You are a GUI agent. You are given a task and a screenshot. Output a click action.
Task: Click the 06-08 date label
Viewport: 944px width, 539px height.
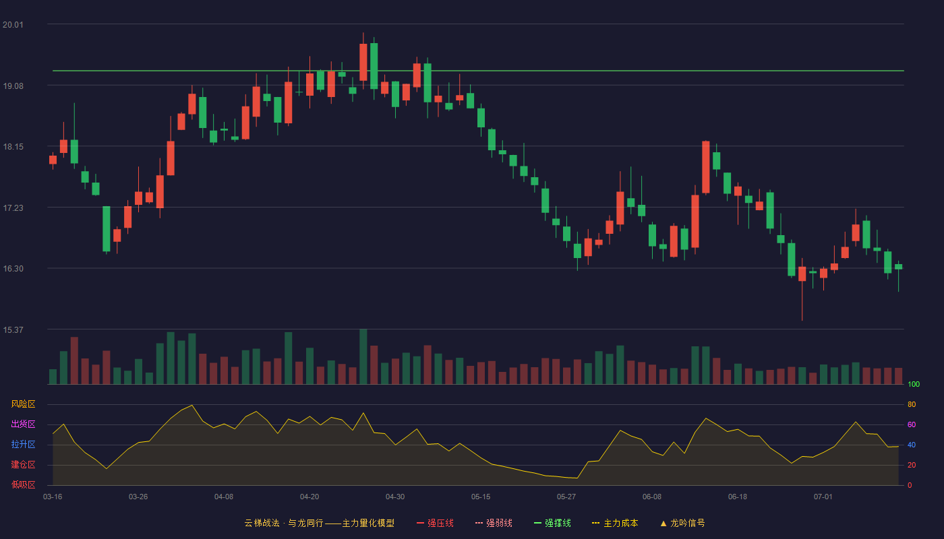click(652, 497)
